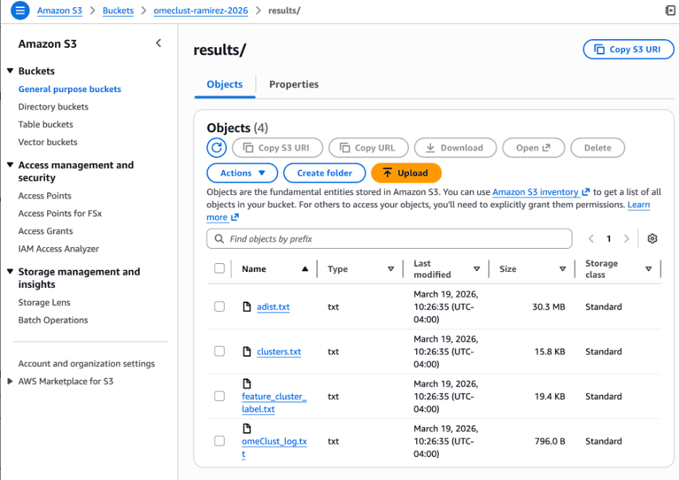
Task: Click the panel toggle icon at top right
Action: [670, 10]
